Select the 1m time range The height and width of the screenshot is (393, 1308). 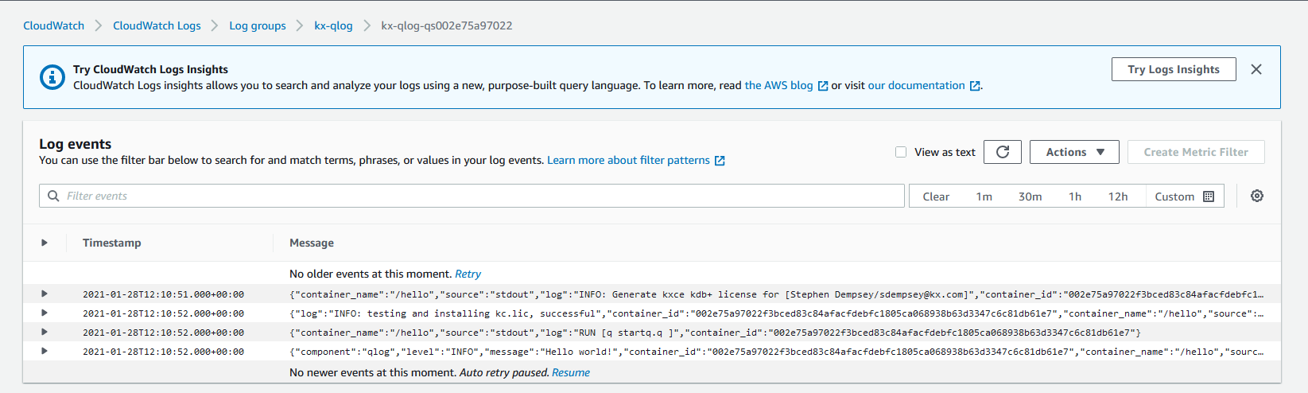(x=984, y=196)
